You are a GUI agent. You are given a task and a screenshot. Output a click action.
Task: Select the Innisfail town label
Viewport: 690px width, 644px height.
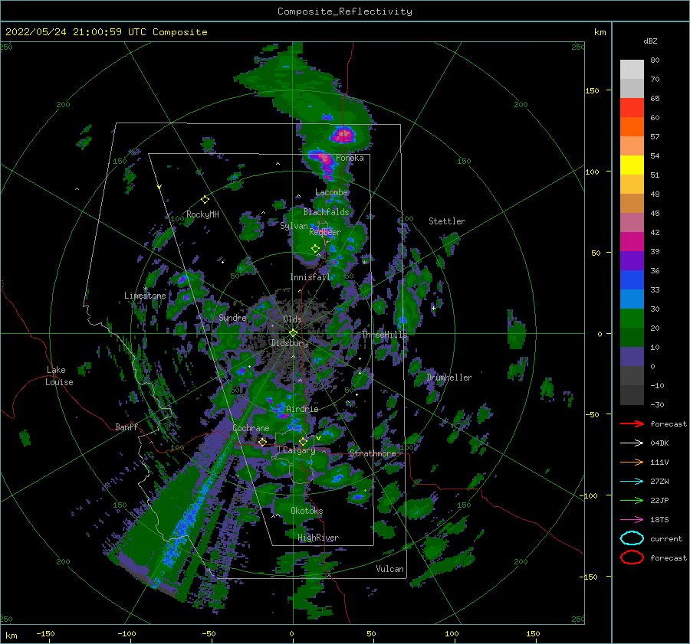click(x=310, y=277)
